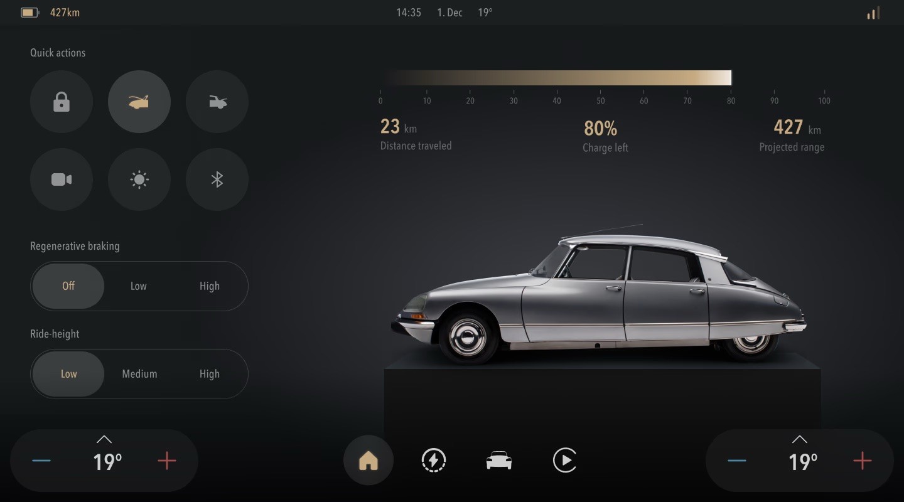Image resolution: width=904 pixels, height=502 pixels.
Task: Tap the lock quick action
Action: [x=62, y=102]
